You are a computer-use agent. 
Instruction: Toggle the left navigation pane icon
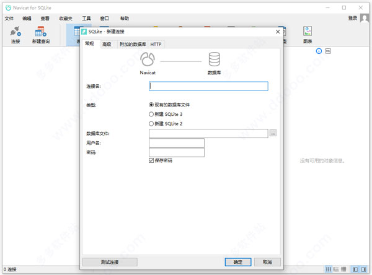[355, 269]
